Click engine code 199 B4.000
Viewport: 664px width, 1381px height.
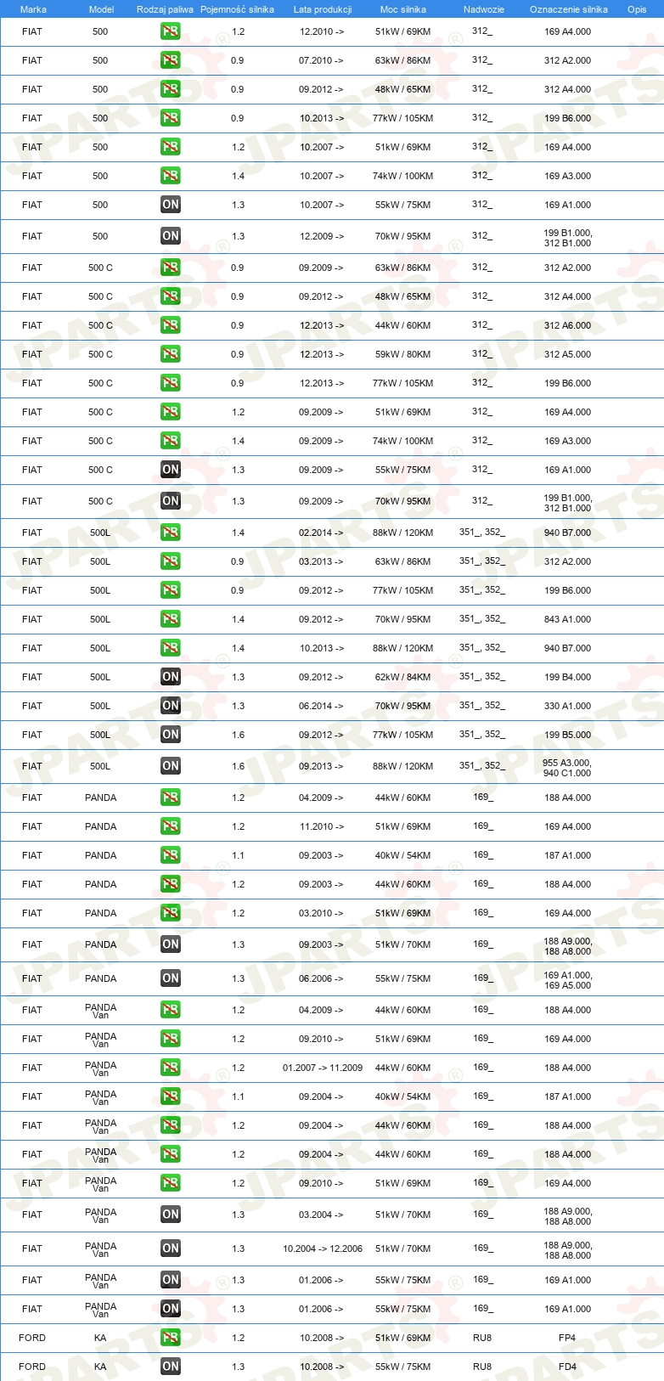tap(568, 677)
